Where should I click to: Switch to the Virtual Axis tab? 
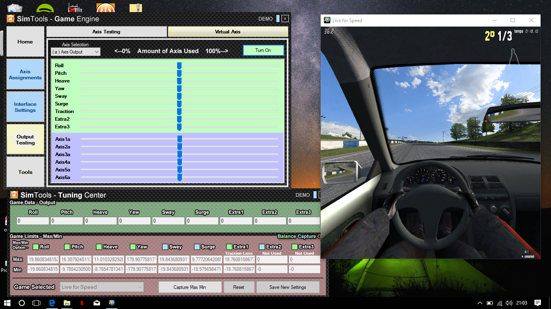[x=228, y=32]
